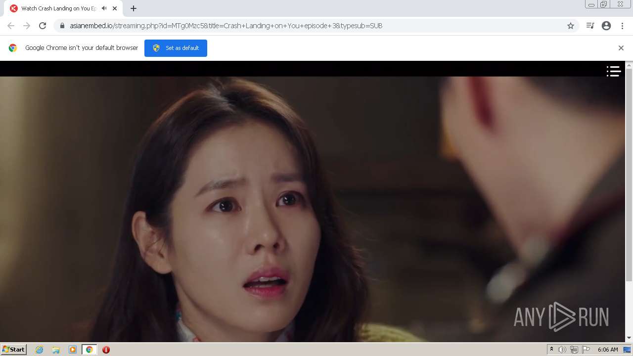Open the media controls icon

tap(590, 26)
